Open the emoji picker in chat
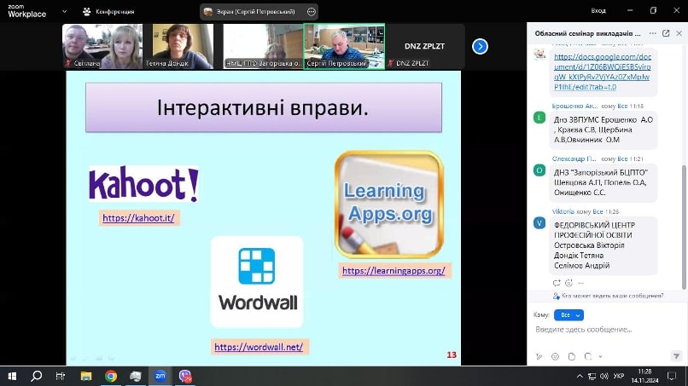This screenshot has width=688, height=386. pos(555,357)
